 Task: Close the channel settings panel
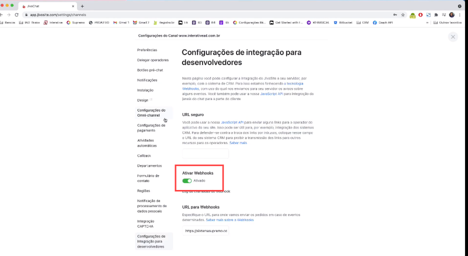pos(452,36)
